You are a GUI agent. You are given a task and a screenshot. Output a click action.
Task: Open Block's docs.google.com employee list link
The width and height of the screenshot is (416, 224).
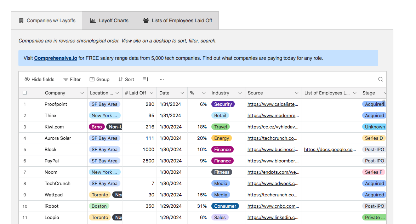click(330, 150)
